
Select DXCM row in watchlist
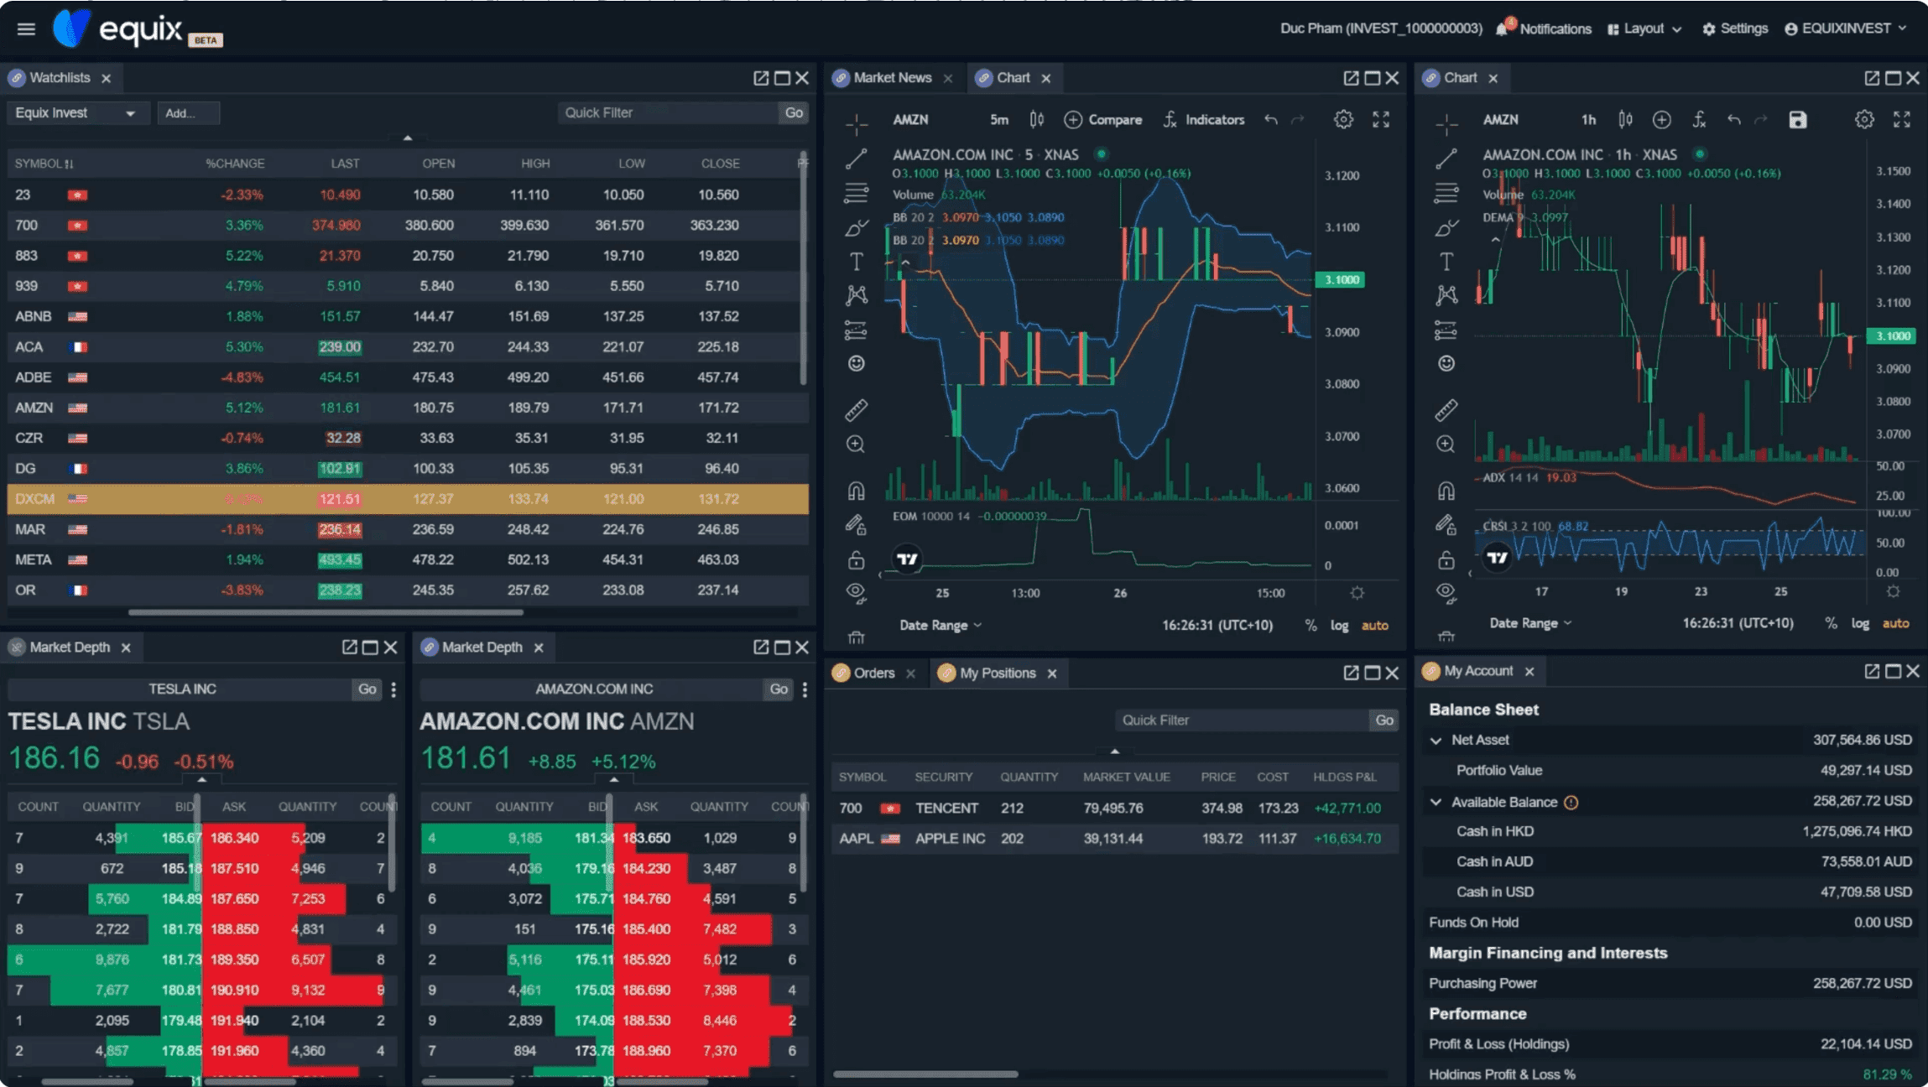(x=408, y=499)
